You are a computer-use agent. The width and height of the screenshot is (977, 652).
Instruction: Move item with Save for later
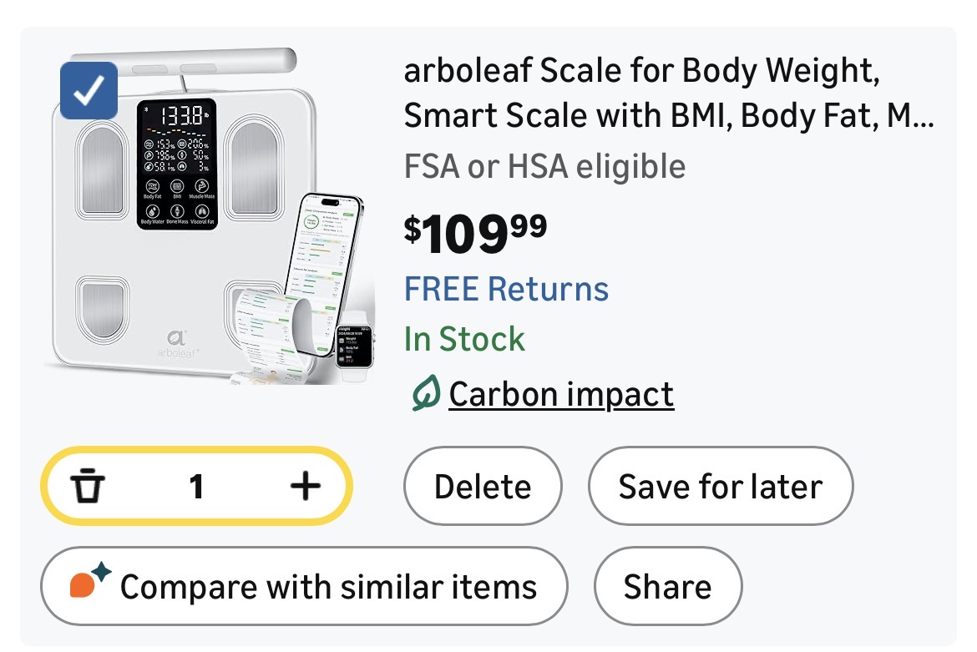click(720, 486)
